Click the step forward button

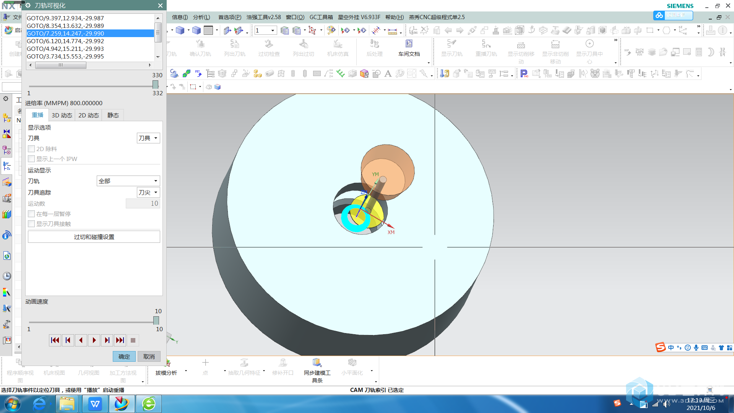(107, 340)
